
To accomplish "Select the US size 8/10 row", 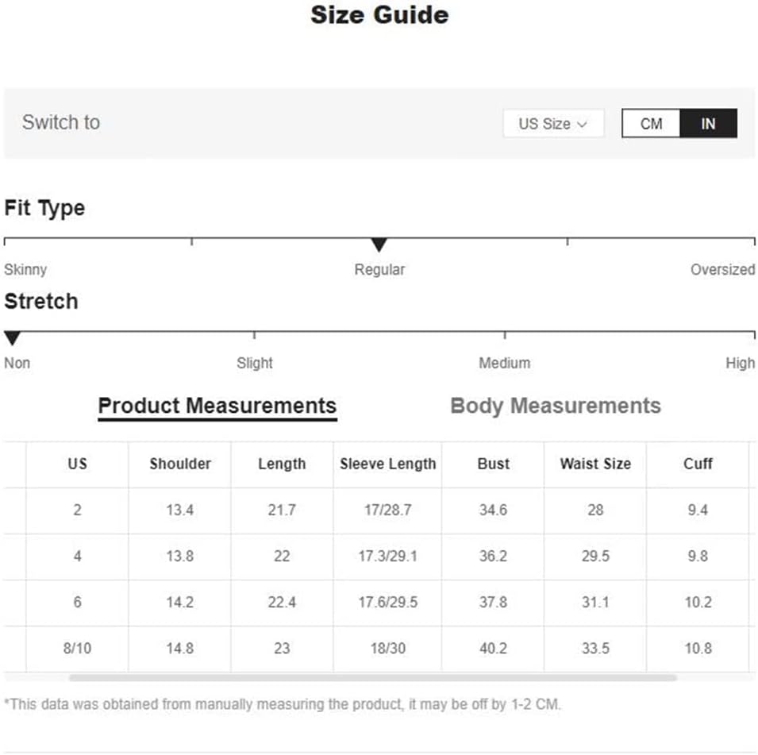I will (x=77, y=649).
